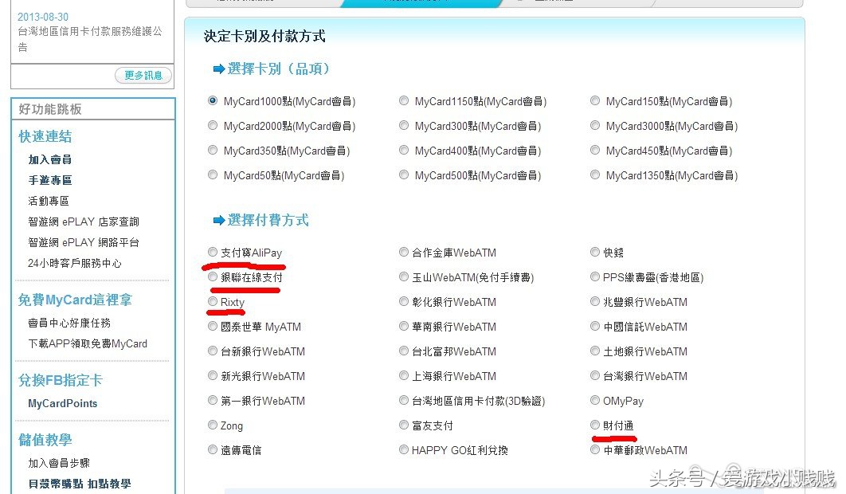Select the Rixty payment method
This screenshot has height=494, width=846.
point(213,301)
